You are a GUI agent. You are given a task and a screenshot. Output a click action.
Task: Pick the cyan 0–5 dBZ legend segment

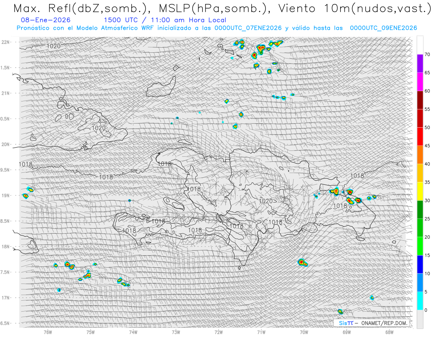click(x=420, y=301)
